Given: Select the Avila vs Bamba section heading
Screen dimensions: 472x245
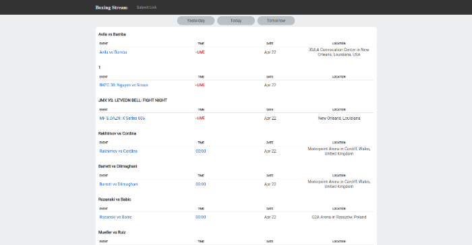Looking at the screenshot, I should [x=112, y=34].
